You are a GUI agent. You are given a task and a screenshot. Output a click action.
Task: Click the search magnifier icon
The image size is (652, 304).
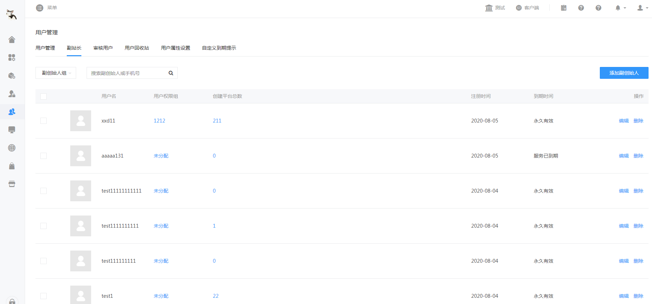(x=171, y=73)
